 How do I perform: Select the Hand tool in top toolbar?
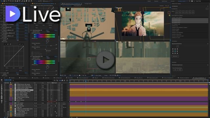point(4,1)
